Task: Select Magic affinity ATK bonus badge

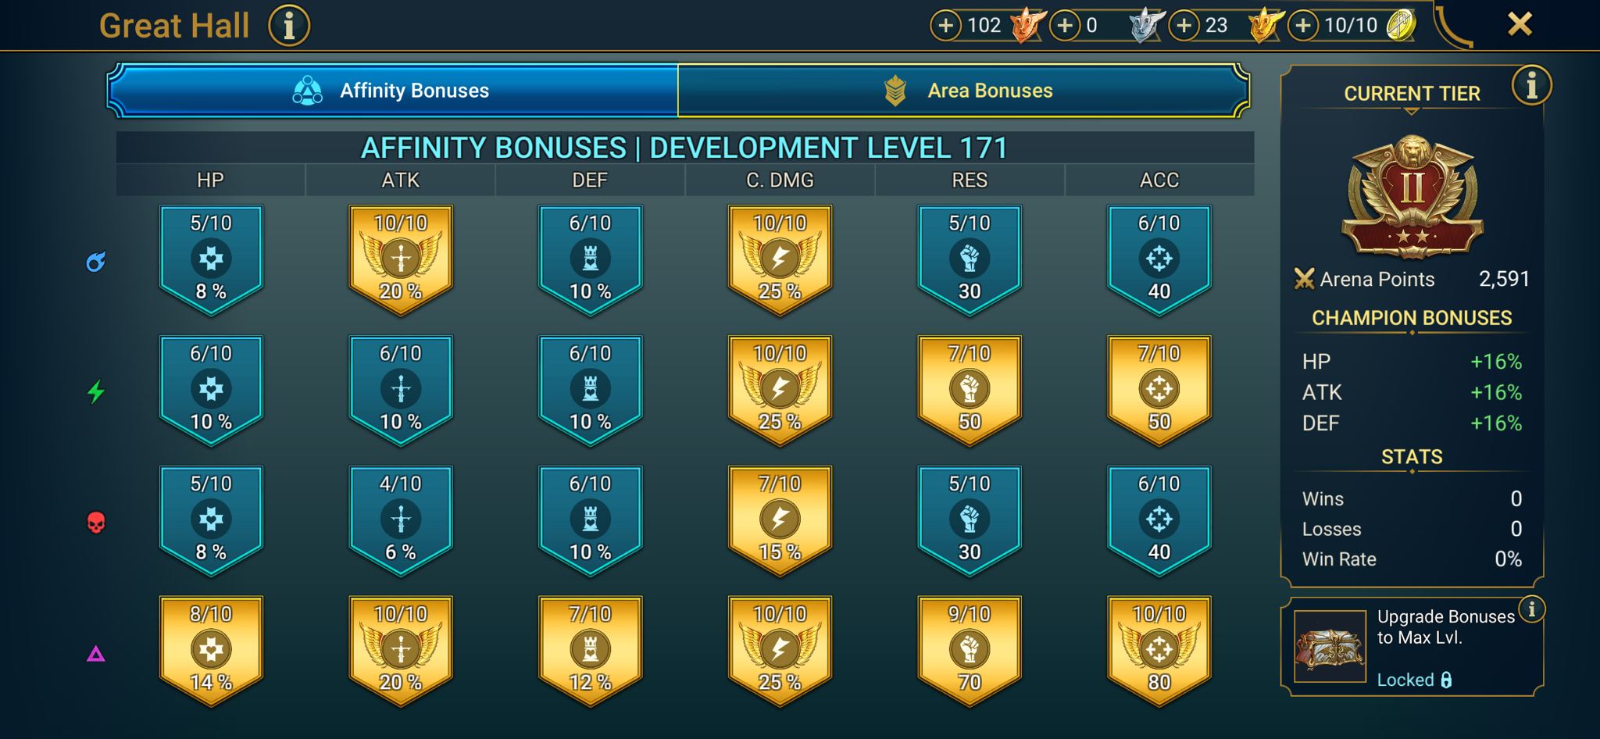Action: click(401, 260)
